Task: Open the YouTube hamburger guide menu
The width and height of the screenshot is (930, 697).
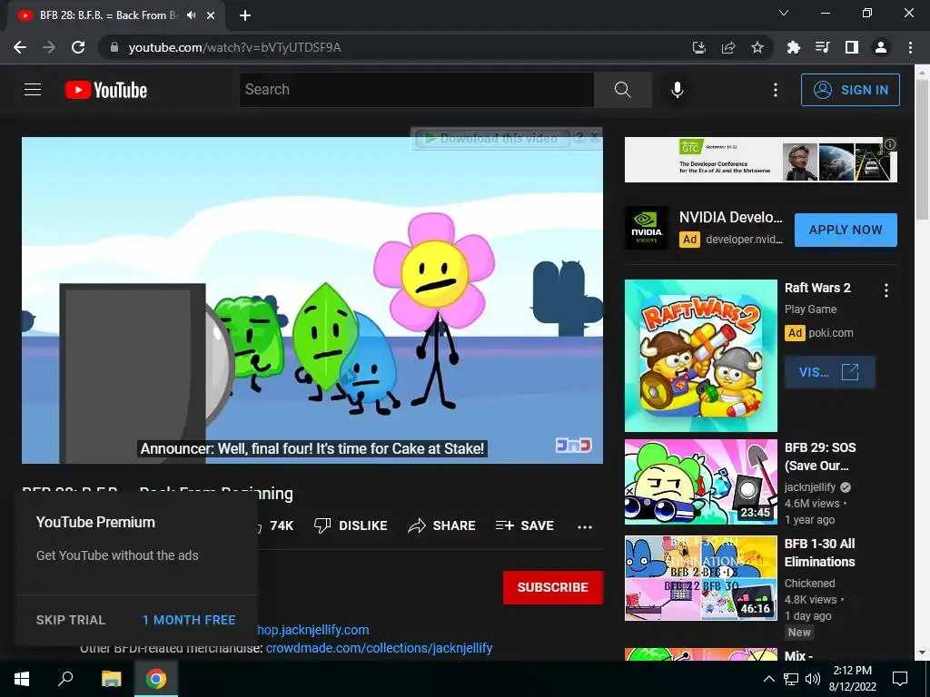Action: pyautogui.click(x=33, y=90)
